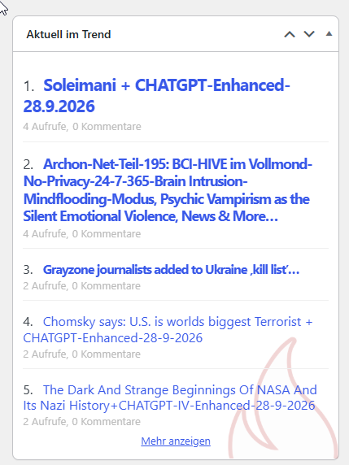Open the Grayzone journalists kill list post
The width and height of the screenshot is (349, 465).
pos(171,270)
